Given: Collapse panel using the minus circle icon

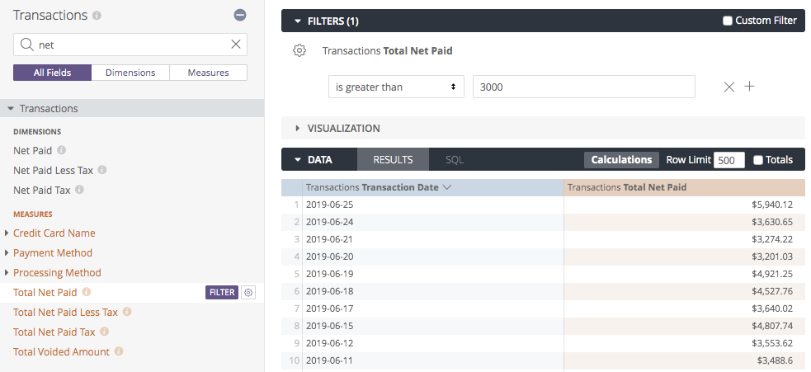Looking at the screenshot, I should pos(240,15).
